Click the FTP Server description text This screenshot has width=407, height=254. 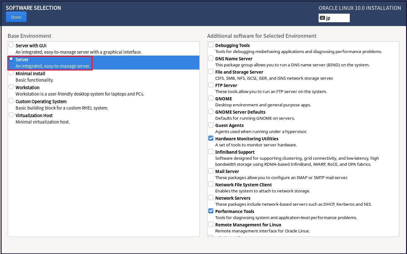tap(271, 91)
